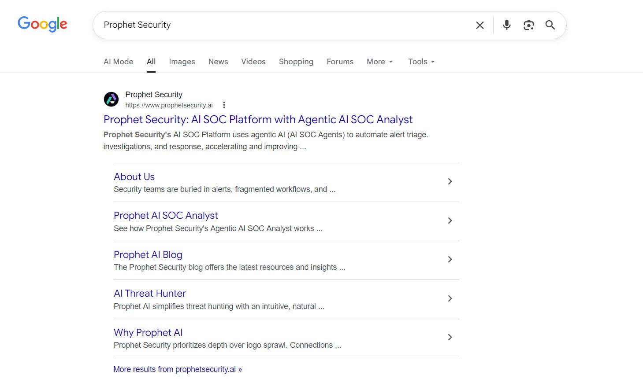Image resolution: width=643 pixels, height=379 pixels.
Task: Open three-dot menu beside prophetsecurity.ai URL
Action: (224, 105)
